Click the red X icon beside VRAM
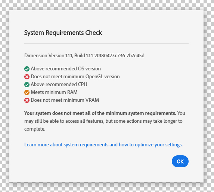This screenshot has width=214, height=192. click(27, 100)
